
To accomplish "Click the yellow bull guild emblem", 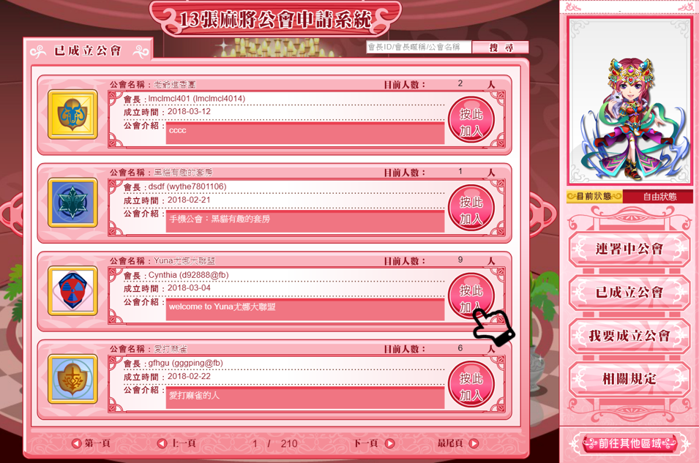I will click(x=72, y=115).
